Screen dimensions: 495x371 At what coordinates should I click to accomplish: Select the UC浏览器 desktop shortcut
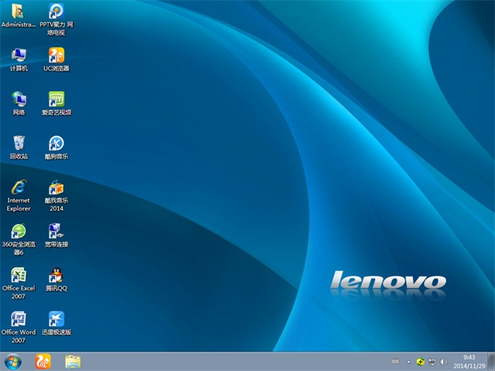click(56, 56)
